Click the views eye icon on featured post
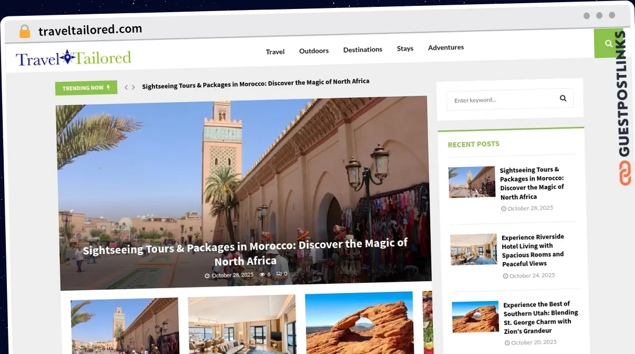The image size is (635, 354). (x=262, y=275)
